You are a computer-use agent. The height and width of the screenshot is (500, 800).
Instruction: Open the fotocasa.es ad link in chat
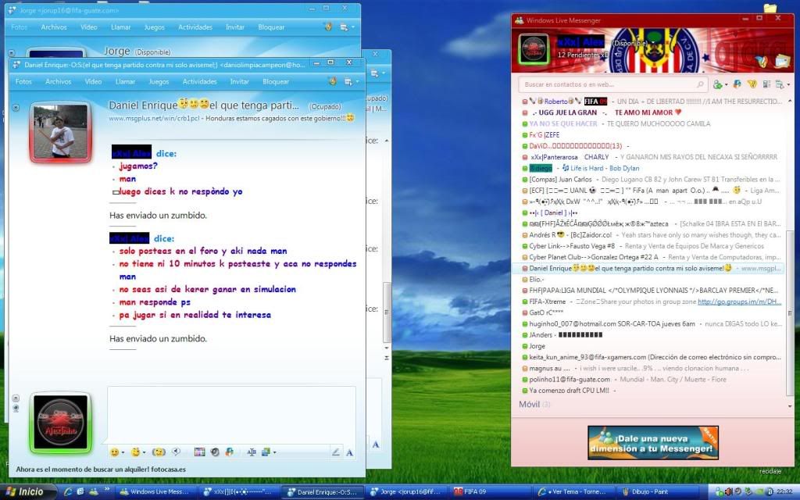point(101,469)
